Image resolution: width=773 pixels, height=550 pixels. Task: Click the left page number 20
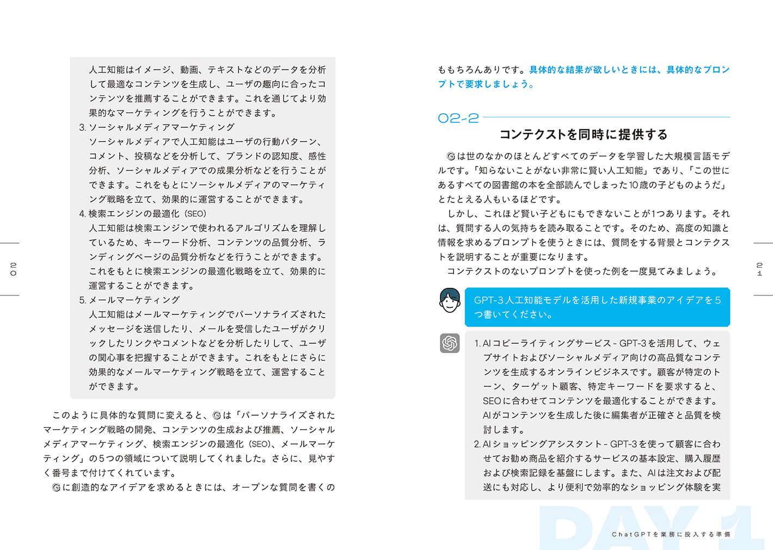[x=13, y=269]
